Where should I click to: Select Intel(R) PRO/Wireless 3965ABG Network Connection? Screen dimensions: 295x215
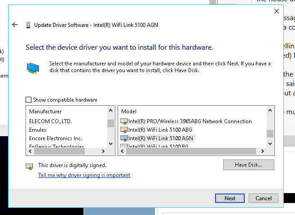pyautogui.click(x=190, y=121)
